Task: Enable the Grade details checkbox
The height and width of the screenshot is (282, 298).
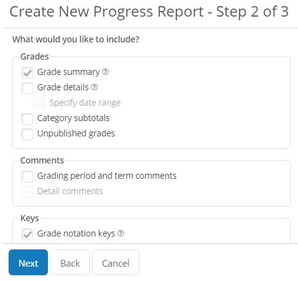Action: [27, 88]
